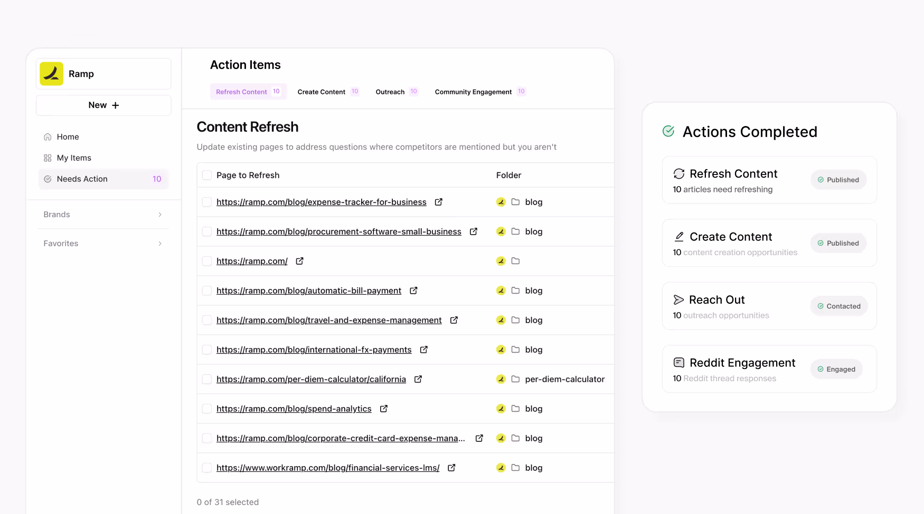Image resolution: width=924 pixels, height=514 pixels.
Task: Check the expense-tracker-for-business row checkbox
Action: coord(207,202)
